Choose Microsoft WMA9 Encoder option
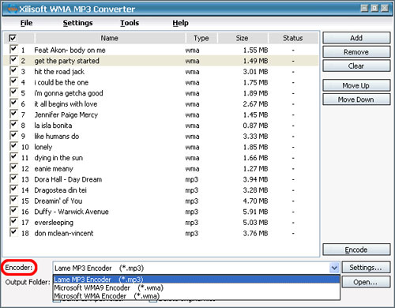The width and height of the screenshot is (395, 308). (x=197, y=287)
